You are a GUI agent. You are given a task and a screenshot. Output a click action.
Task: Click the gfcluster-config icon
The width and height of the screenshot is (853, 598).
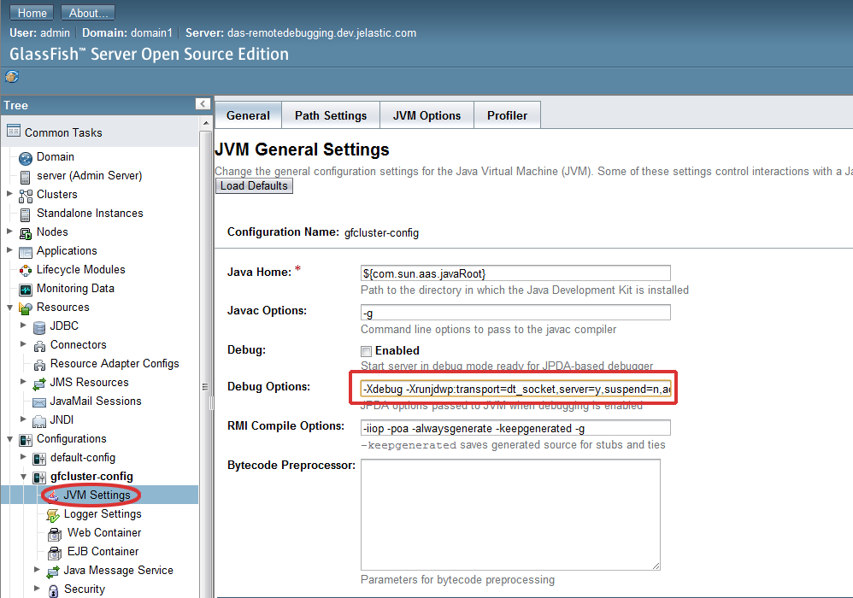coord(39,478)
